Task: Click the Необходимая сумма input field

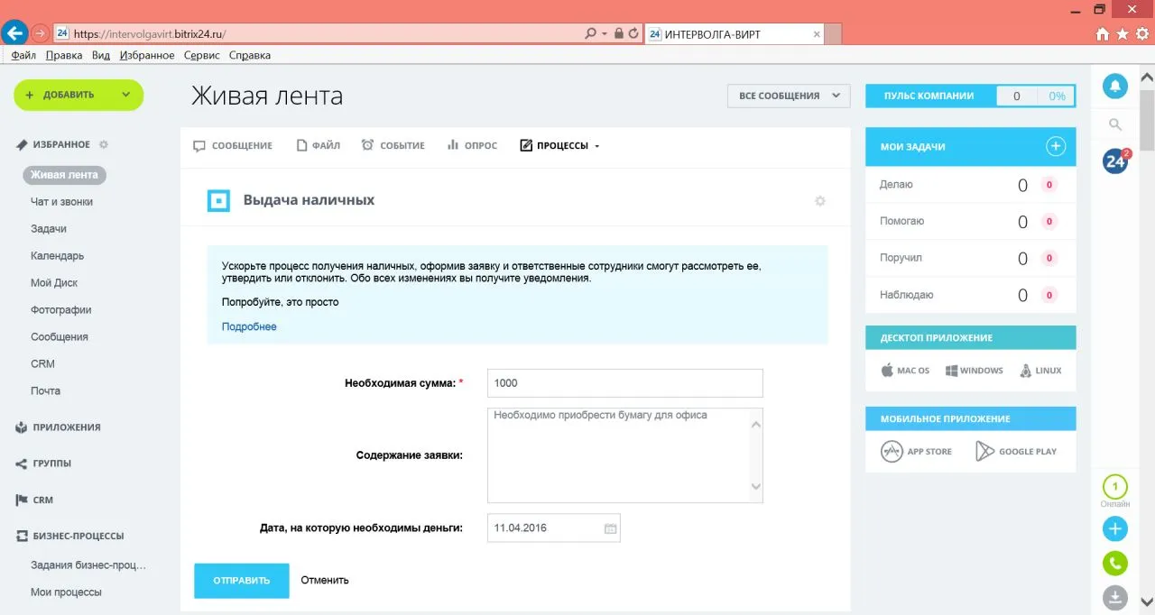Action: point(624,382)
